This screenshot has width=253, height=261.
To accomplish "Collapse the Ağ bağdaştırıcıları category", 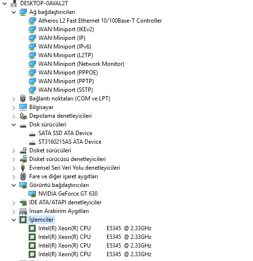I will [13, 12].
